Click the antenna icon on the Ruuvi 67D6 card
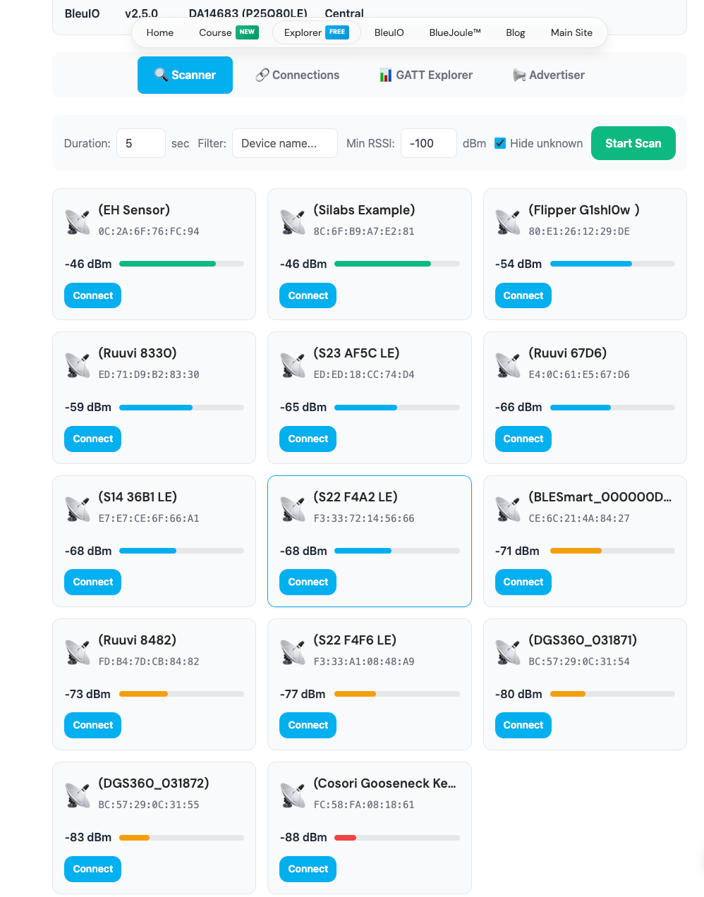The width and height of the screenshot is (704, 897). coord(507,364)
